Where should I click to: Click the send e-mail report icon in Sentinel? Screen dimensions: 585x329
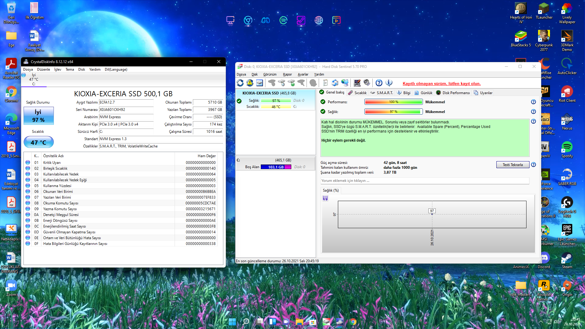tap(335, 83)
